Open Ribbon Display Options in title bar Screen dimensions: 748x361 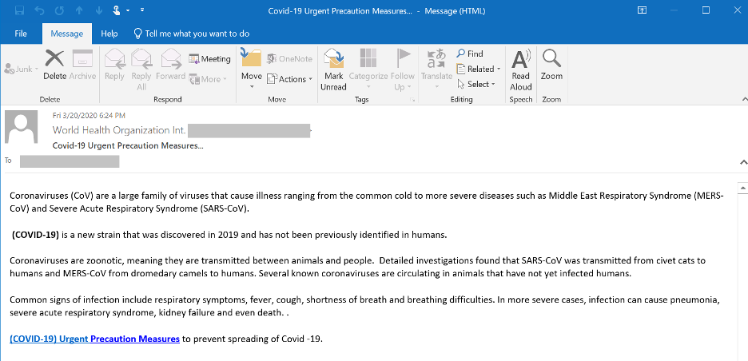(643, 11)
